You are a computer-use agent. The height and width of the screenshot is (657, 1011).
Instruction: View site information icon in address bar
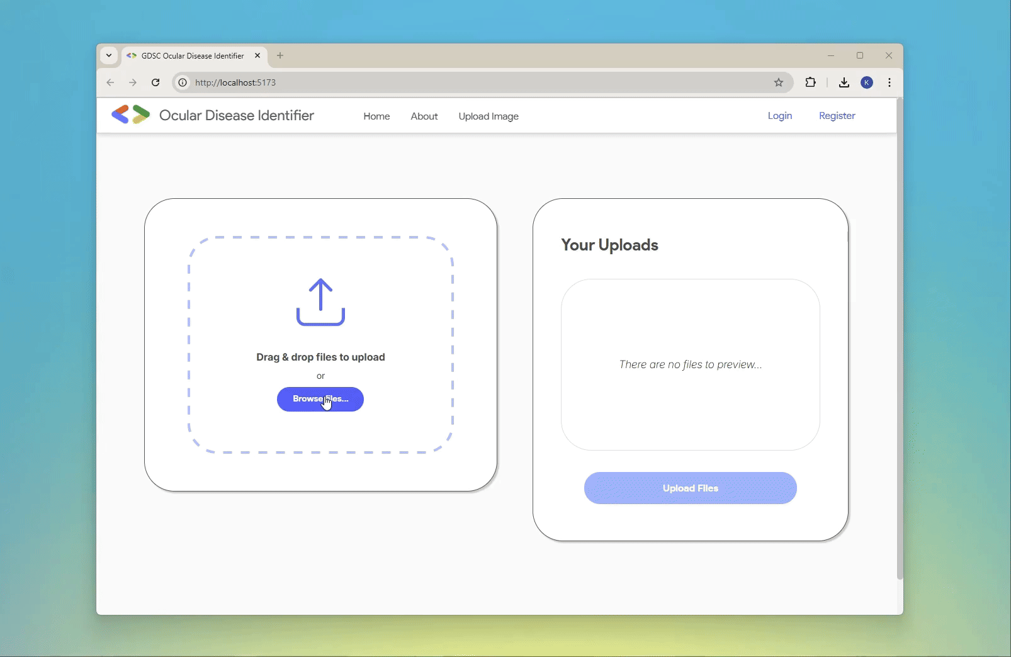183,82
